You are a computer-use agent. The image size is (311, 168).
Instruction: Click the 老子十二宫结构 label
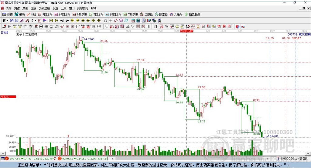pos(27,34)
